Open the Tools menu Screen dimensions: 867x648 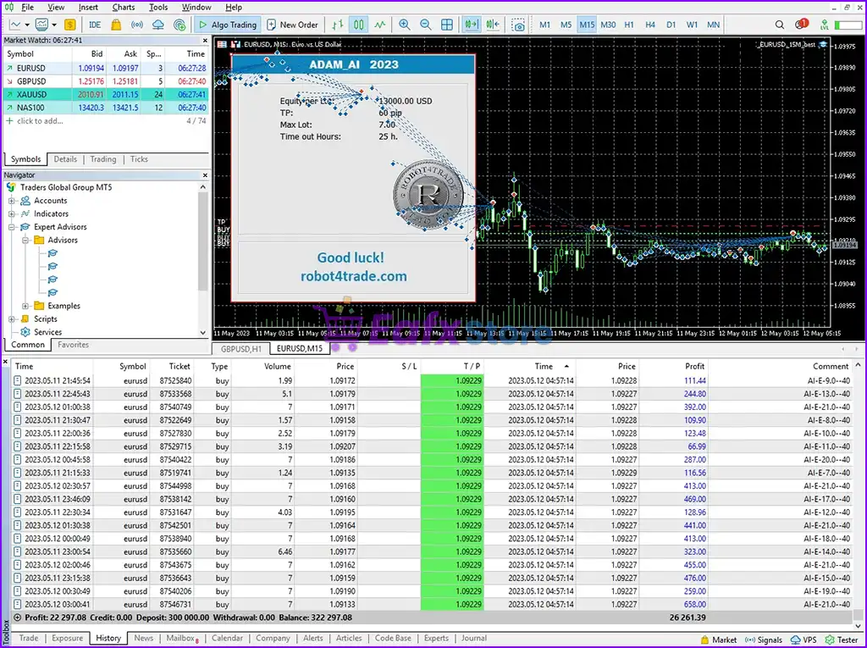pos(158,7)
